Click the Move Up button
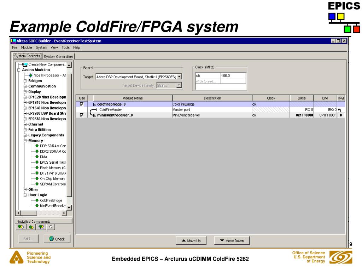The width and height of the screenshot is (362, 272). click(x=191, y=241)
